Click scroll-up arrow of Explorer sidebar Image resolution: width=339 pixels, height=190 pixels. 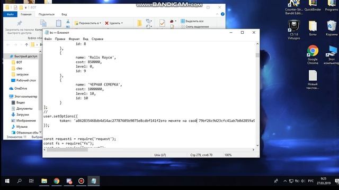pos(40,52)
